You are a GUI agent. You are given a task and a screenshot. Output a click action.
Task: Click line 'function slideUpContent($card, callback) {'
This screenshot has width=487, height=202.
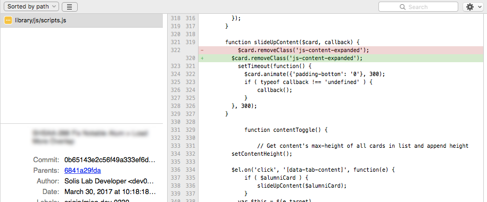pos(292,42)
